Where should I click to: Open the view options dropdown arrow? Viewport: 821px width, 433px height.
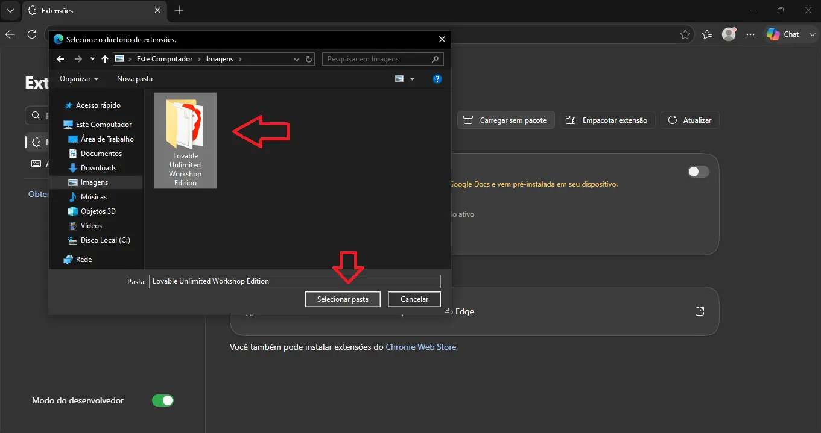pyautogui.click(x=413, y=79)
